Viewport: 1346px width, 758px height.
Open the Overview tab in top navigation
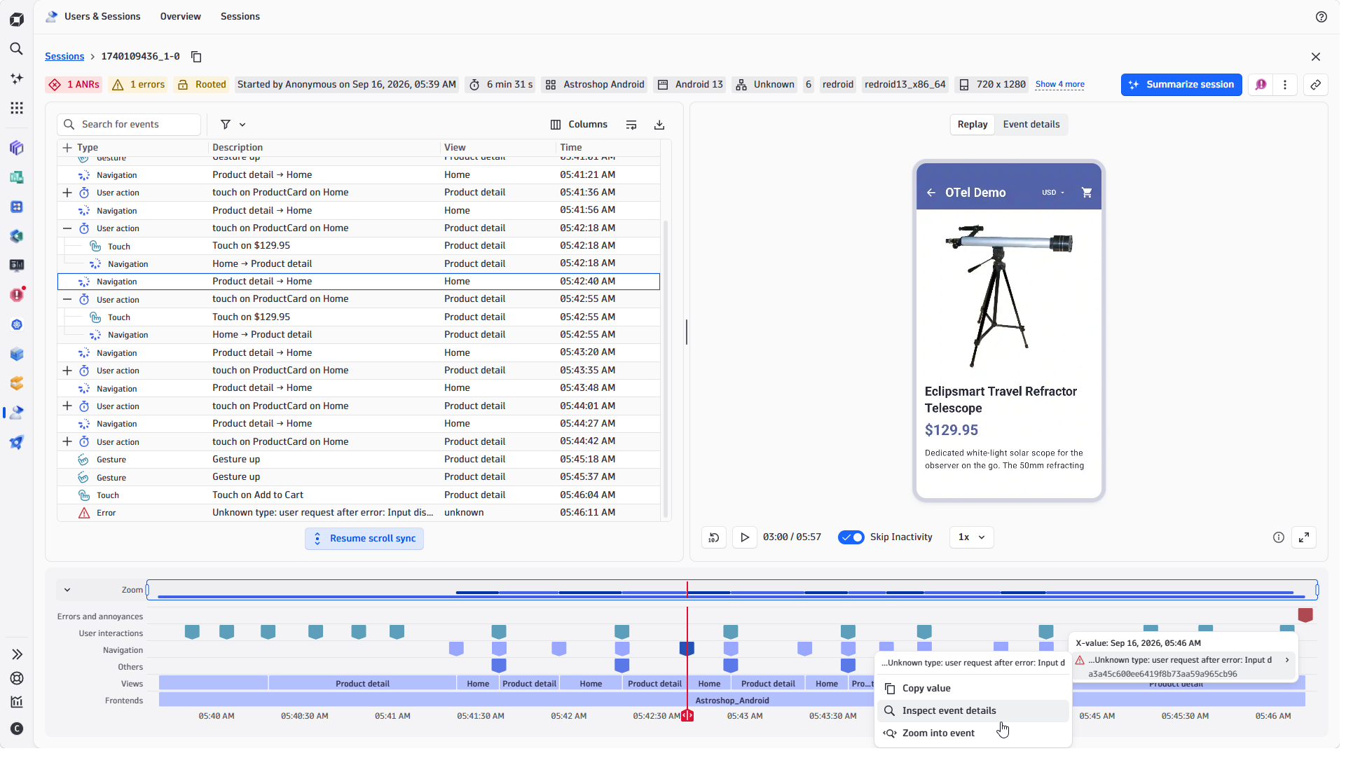[181, 17]
